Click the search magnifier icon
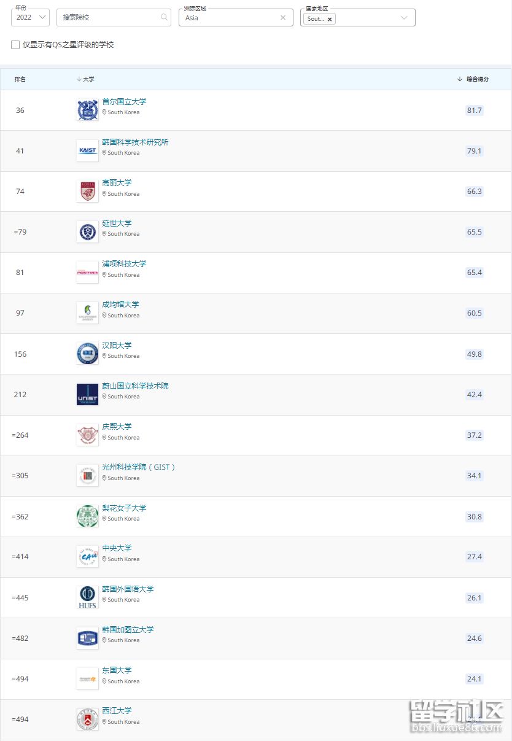 click(x=164, y=17)
